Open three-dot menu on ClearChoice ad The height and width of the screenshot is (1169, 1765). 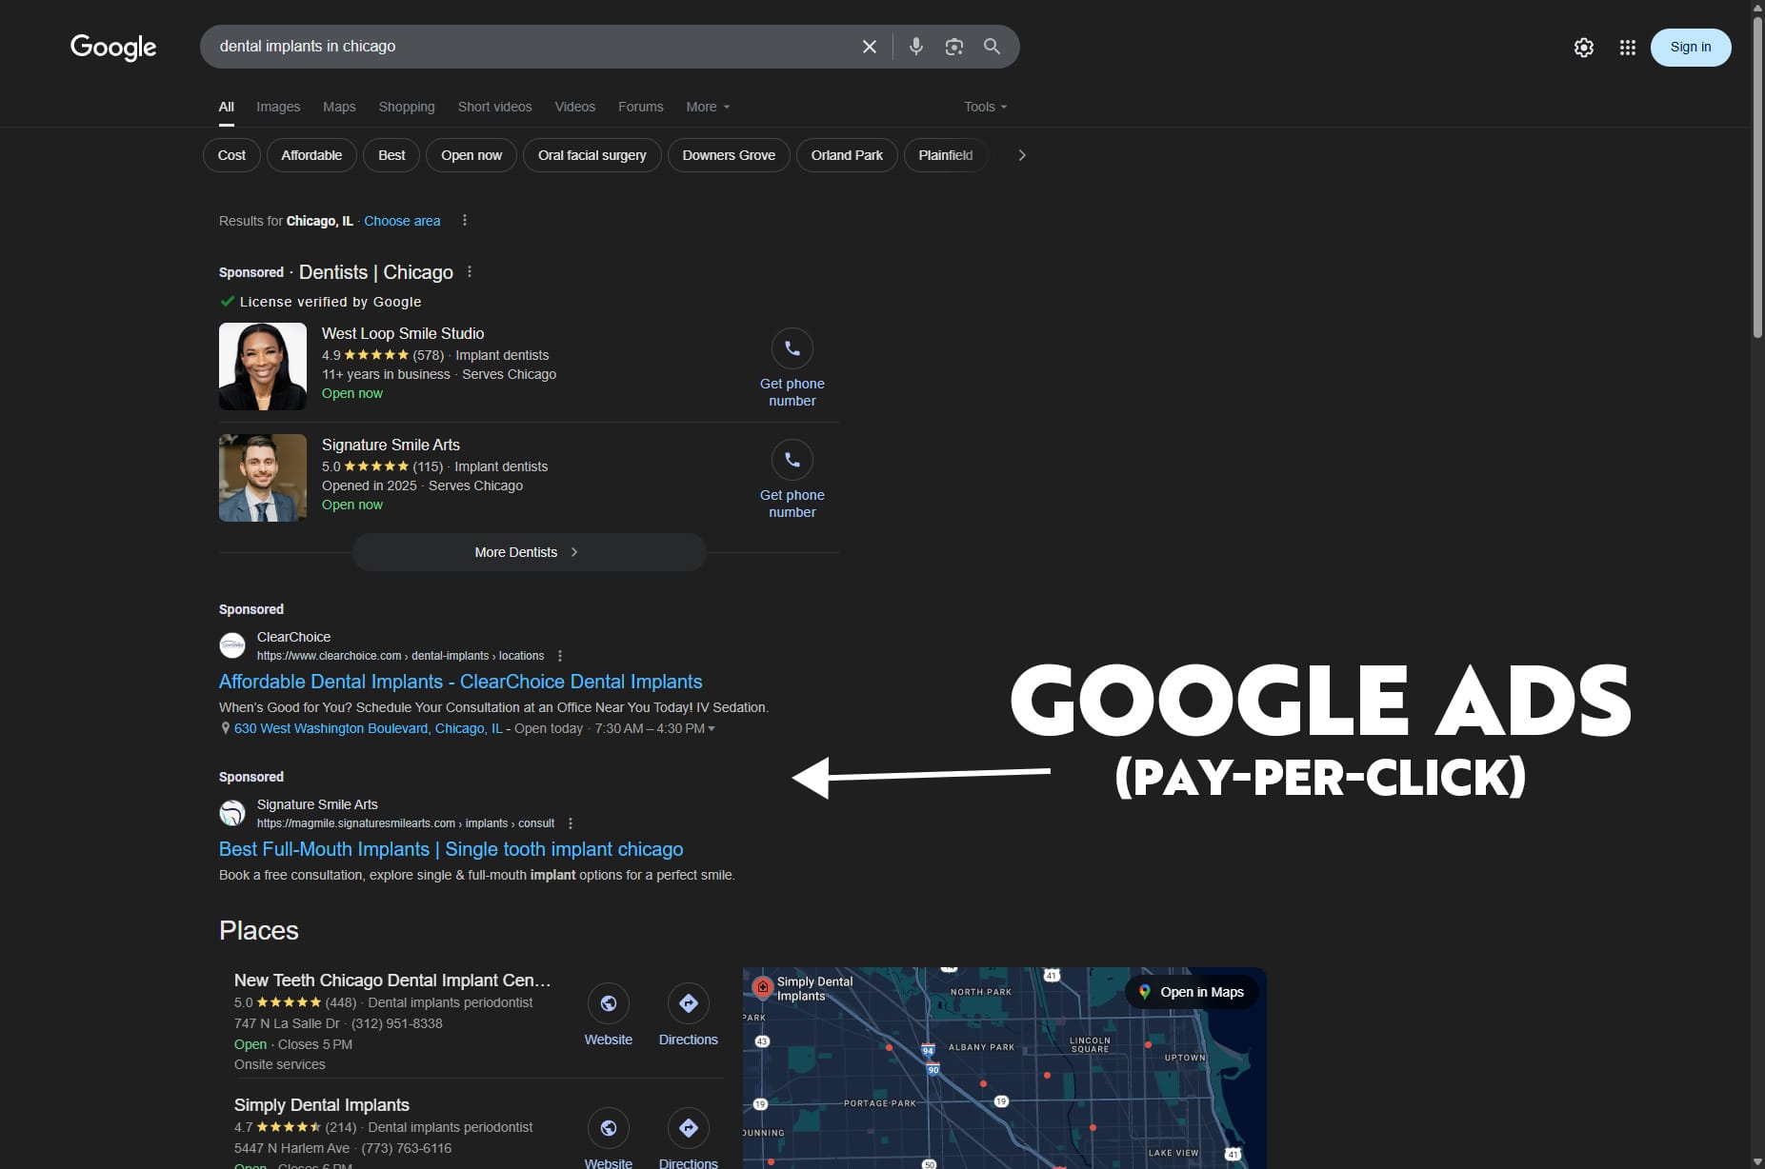[560, 656]
